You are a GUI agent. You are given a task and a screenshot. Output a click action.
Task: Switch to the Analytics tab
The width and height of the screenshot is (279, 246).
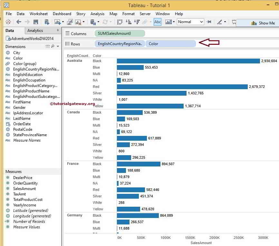(x=35, y=31)
